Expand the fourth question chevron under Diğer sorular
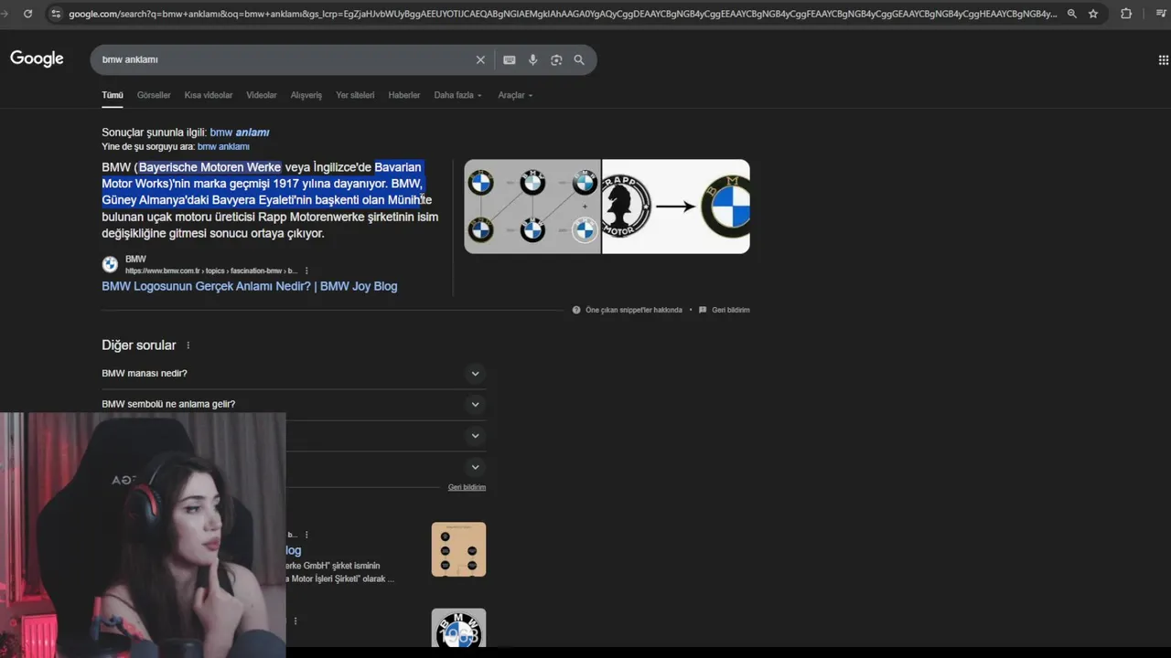The height and width of the screenshot is (658, 1171). click(x=475, y=467)
